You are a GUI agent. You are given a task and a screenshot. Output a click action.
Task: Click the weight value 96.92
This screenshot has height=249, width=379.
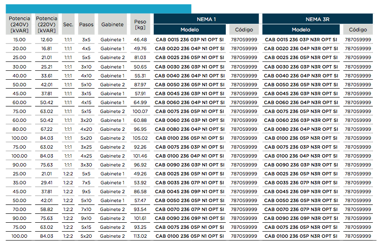140,165
